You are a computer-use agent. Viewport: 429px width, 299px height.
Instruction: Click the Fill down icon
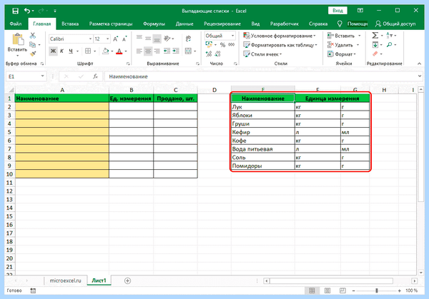(x=375, y=44)
